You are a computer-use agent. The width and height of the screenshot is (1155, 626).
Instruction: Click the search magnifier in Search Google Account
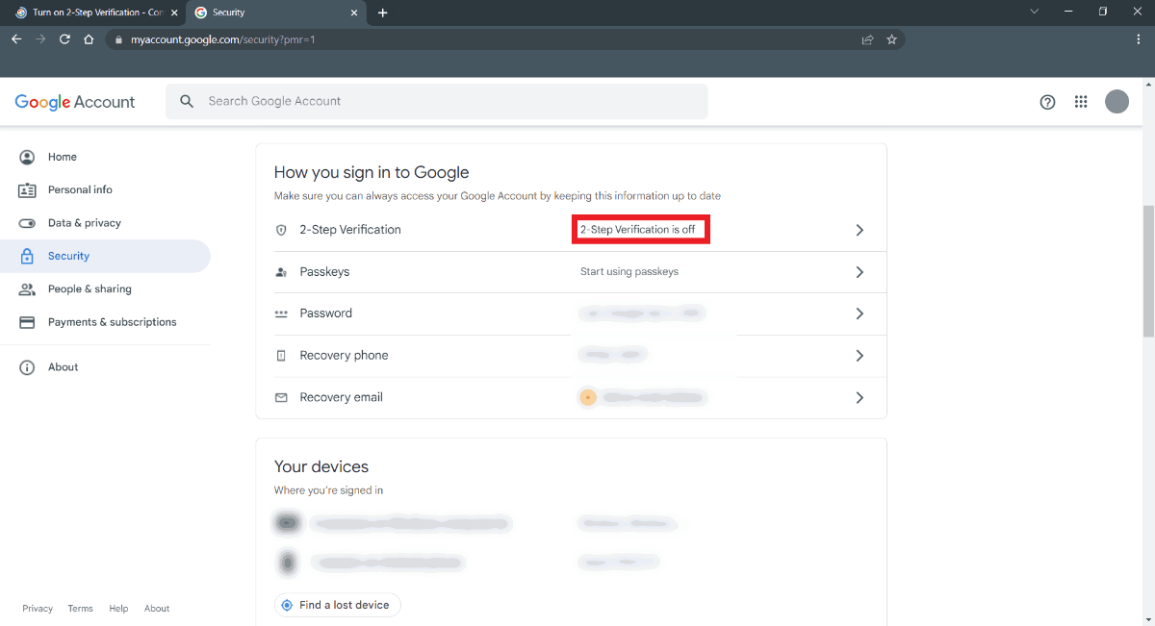coord(186,100)
